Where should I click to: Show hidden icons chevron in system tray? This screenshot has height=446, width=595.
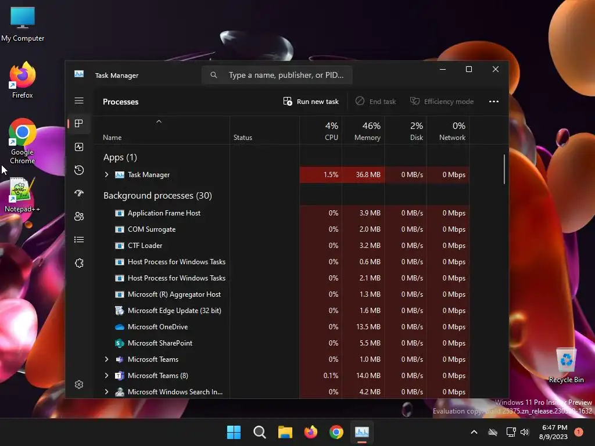pyautogui.click(x=474, y=432)
